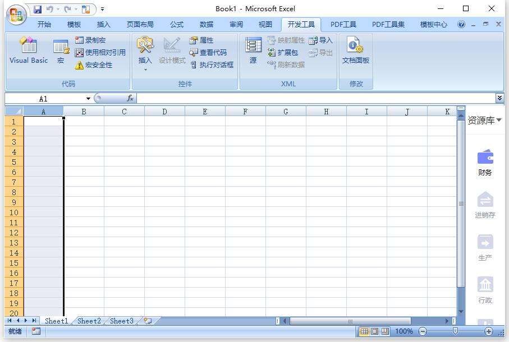Open the 插入 controls dropdown
Screen dimensions: 509x342
pyautogui.click(x=145, y=53)
